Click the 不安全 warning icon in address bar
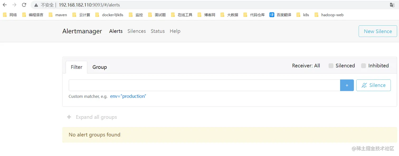 (36, 5)
